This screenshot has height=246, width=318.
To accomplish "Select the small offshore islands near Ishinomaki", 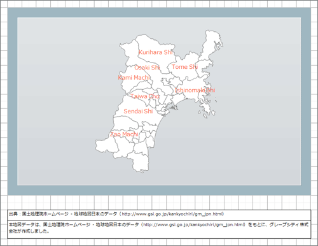I will (x=216, y=100).
